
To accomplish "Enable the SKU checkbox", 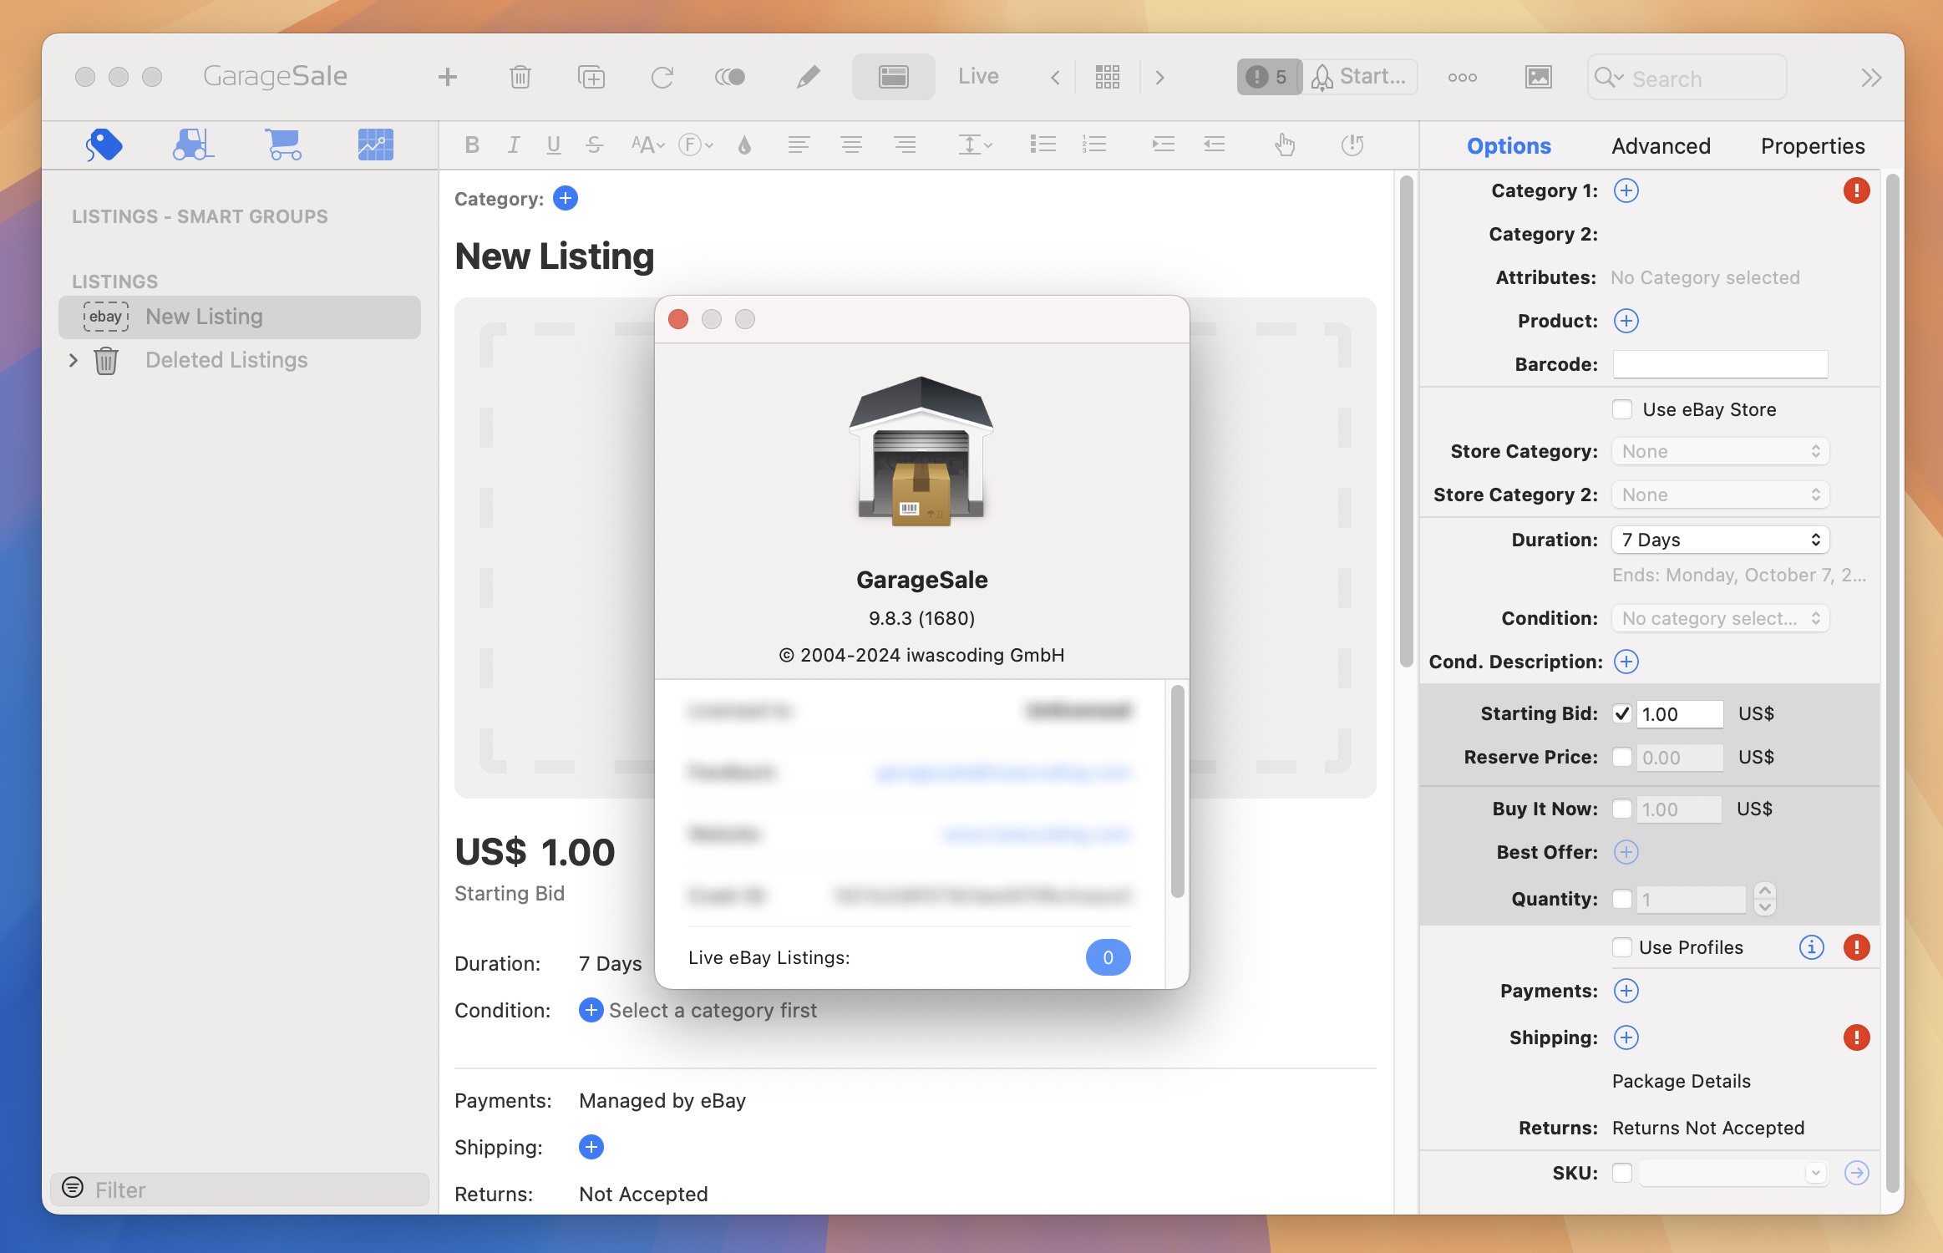I will pyautogui.click(x=1622, y=1173).
